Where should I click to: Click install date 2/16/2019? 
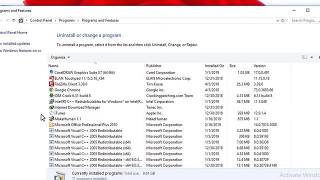point(213,124)
